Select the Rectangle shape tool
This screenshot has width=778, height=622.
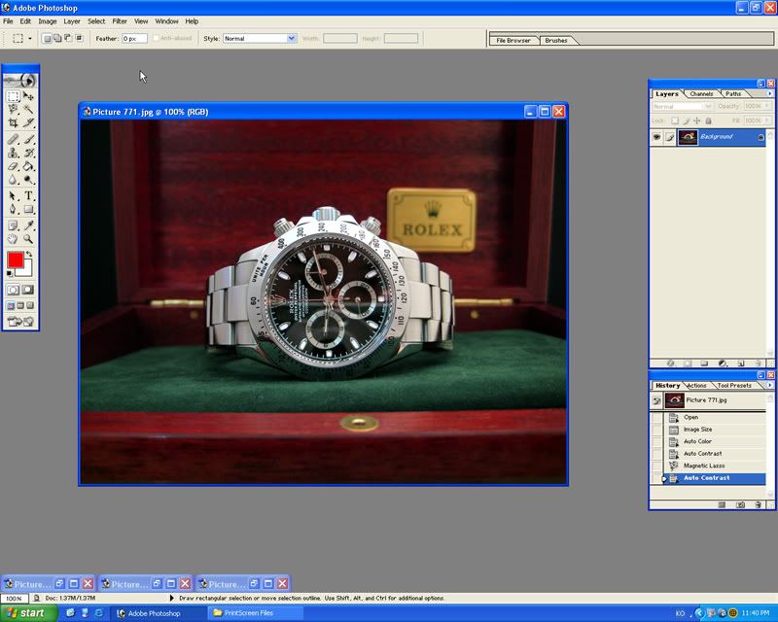pyautogui.click(x=28, y=209)
